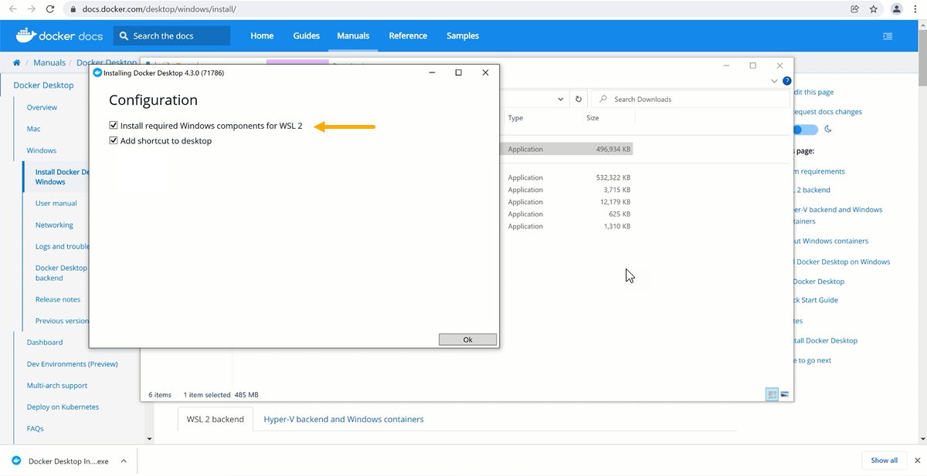Click the home icon in breadcrumb
Screen dimensions: 927x476
pyautogui.click(x=16, y=62)
